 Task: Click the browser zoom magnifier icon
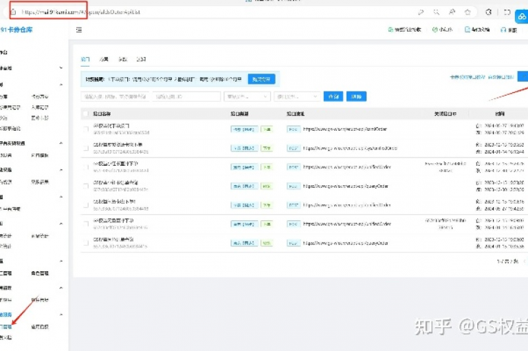[437, 12]
